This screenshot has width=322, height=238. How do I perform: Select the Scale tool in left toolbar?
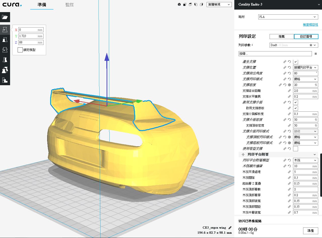(x=5, y=40)
